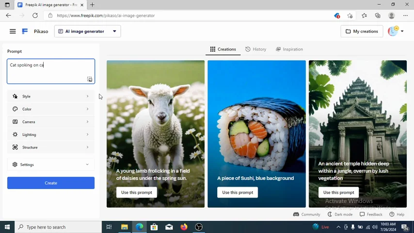Click the Camera icon in sidebar
Screen dimensions: 414x233
click(x=15, y=122)
